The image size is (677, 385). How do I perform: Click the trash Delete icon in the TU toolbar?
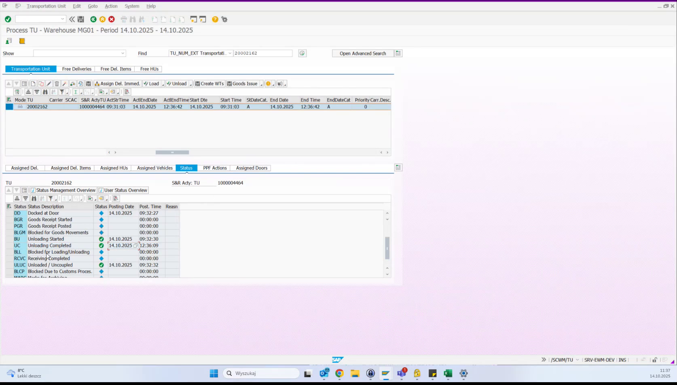point(56,84)
